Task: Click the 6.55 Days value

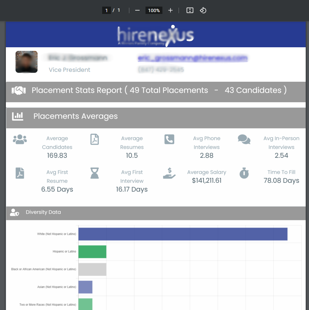Action: (x=57, y=189)
